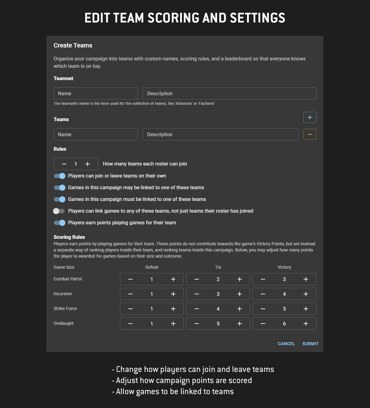Turn off games must be linked requirement
This screenshot has height=408, width=370.
tap(60, 199)
